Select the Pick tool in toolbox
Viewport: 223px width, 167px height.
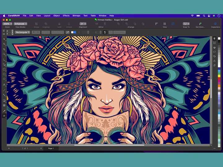click(4, 39)
